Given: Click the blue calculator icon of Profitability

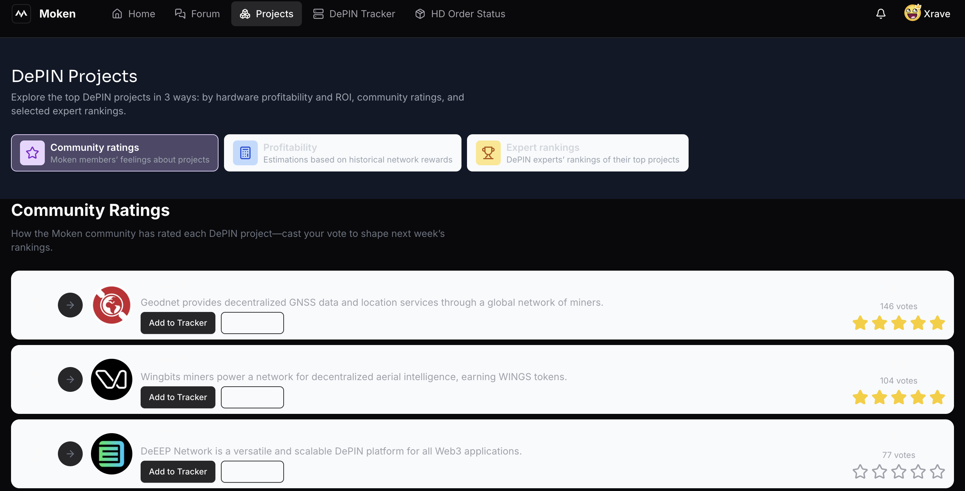Looking at the screenshot, I should click(x=245, y=153).
